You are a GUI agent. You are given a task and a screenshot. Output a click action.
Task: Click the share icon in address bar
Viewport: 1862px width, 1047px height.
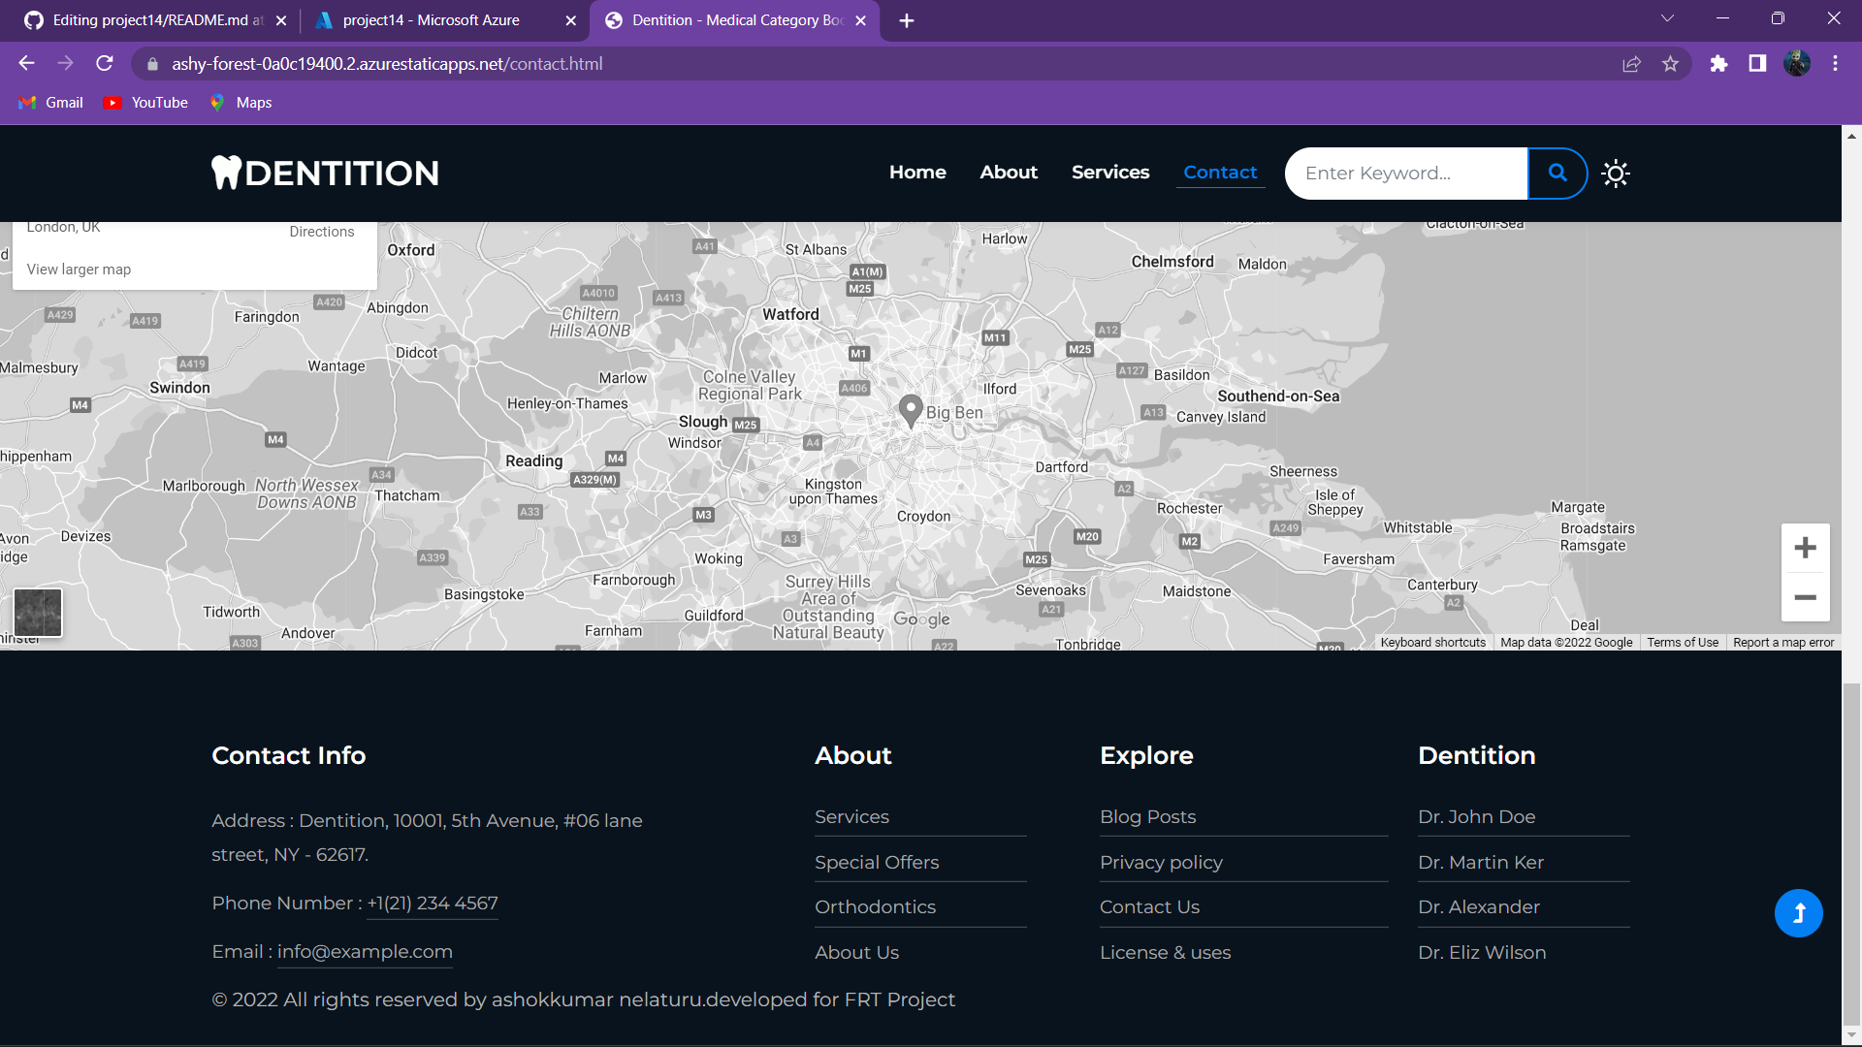pyautogui.click(x=1632, y=63)
